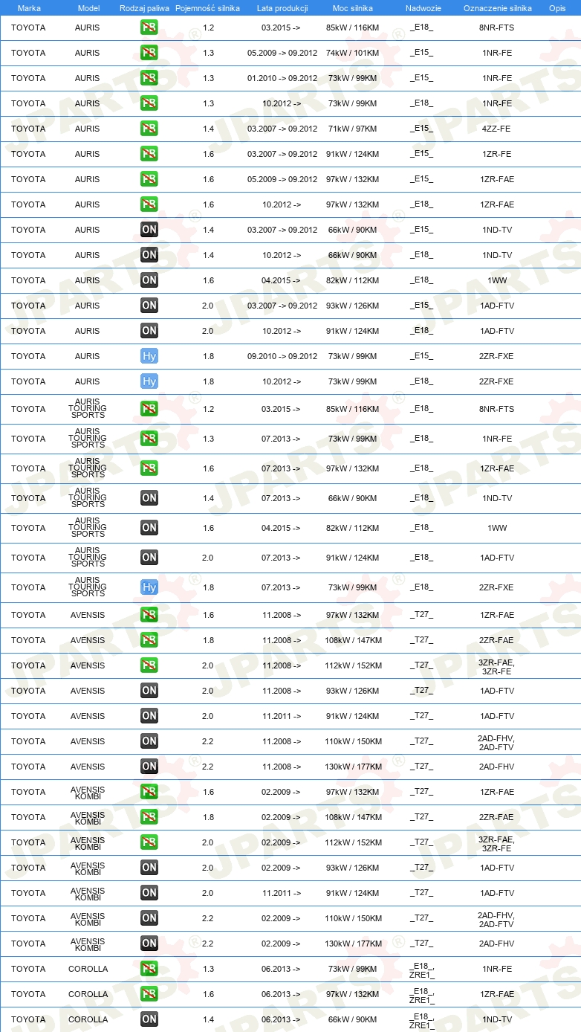Select _E15_ body cell in Auris 2ZR-FXE row
The height and width of the screenshot is (1032, 581).
click(421, 356)
